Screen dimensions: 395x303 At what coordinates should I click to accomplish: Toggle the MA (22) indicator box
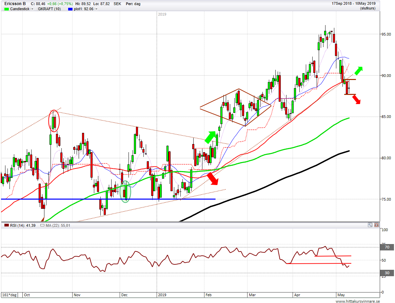42,225
